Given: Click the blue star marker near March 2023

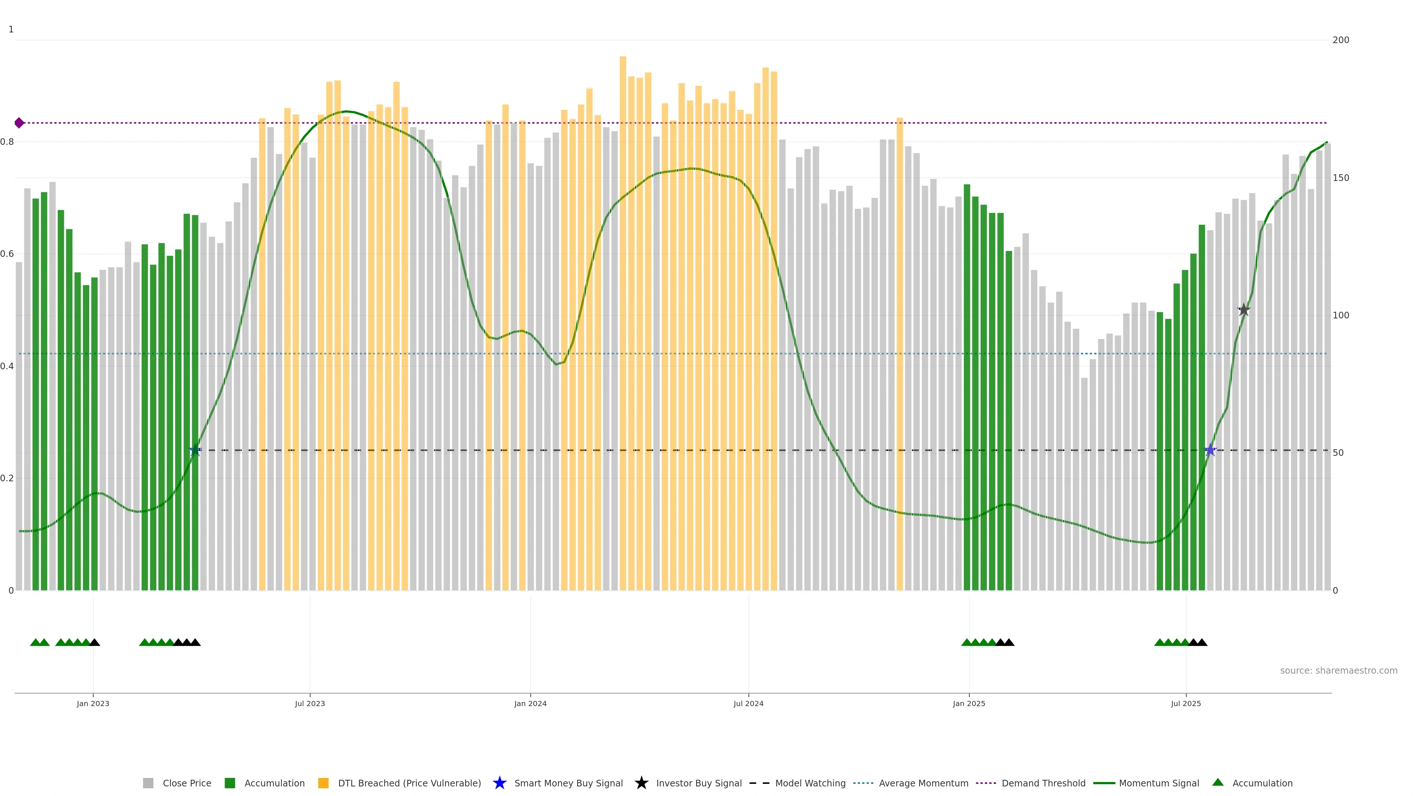Looking at the screenshot, I should click(195, 450).
